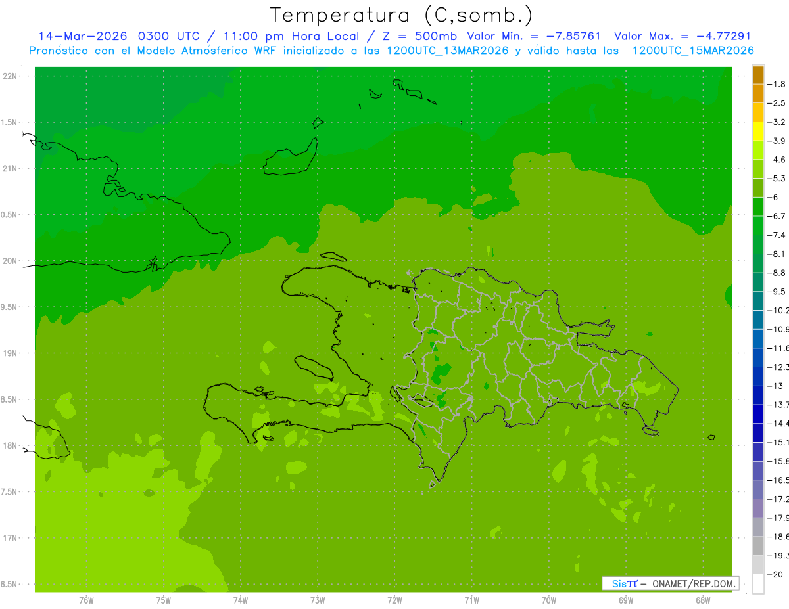Click the '72W' longitude label
The height and width of the screenshot is (609, 789).
tap(394, 600)
